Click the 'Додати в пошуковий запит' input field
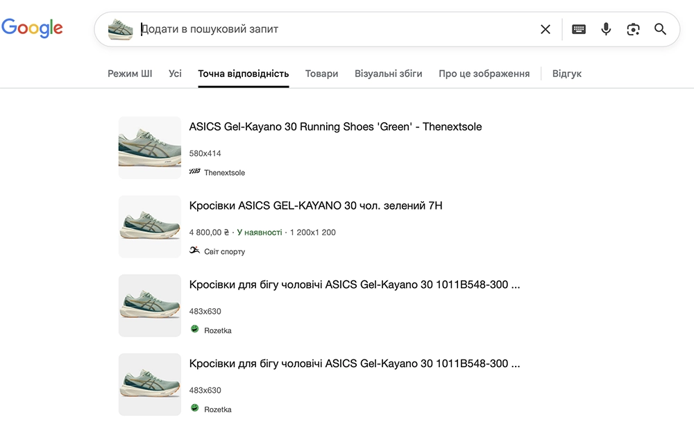 (x=333, y=29)
